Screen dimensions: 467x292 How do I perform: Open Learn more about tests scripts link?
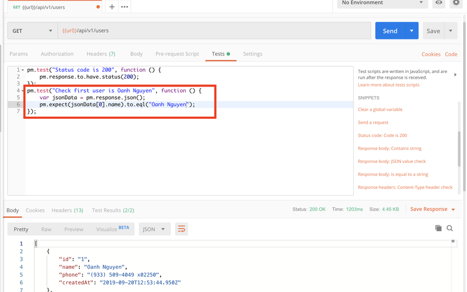click(x=388, y=85)
